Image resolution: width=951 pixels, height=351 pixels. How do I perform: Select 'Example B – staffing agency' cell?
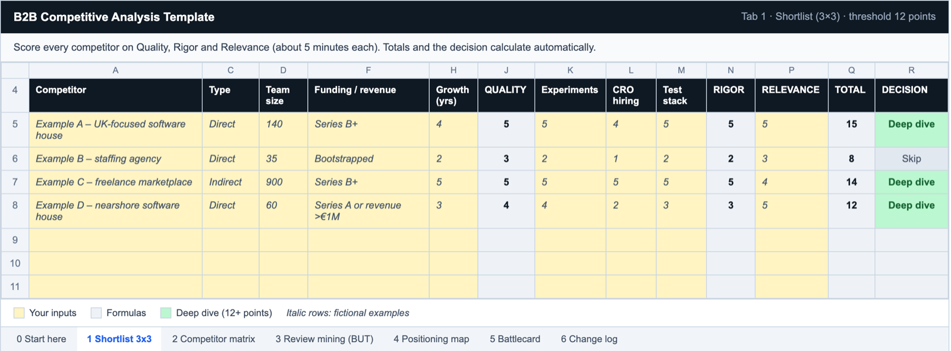115,159
